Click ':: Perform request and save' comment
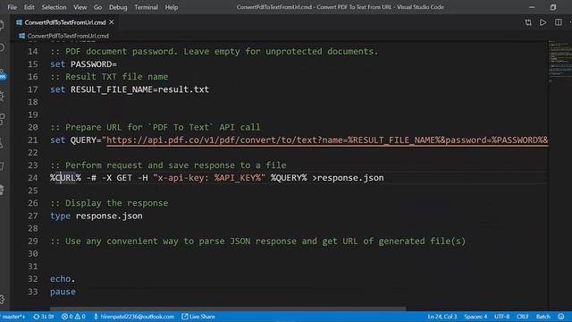 pos(168,165)
